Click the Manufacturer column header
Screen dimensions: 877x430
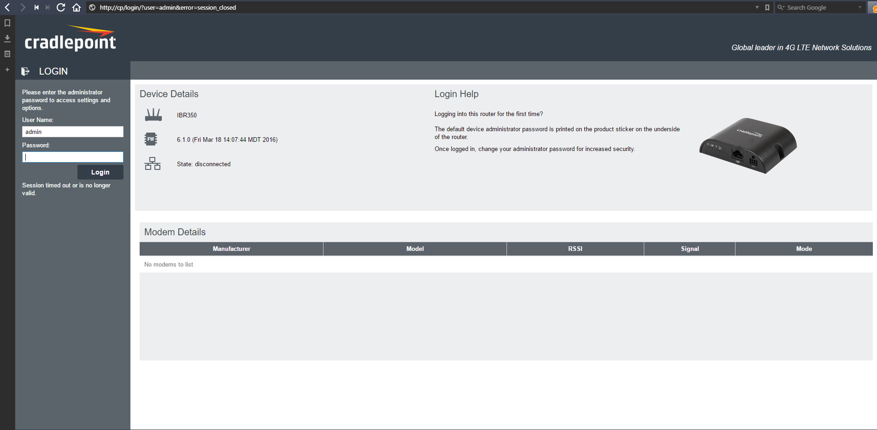(231, 249)
